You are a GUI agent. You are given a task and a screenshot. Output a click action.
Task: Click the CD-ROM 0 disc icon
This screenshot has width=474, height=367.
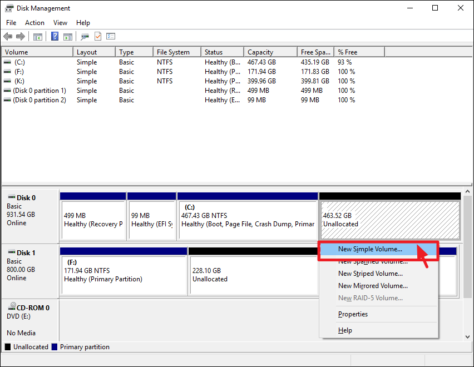[12, 306]
